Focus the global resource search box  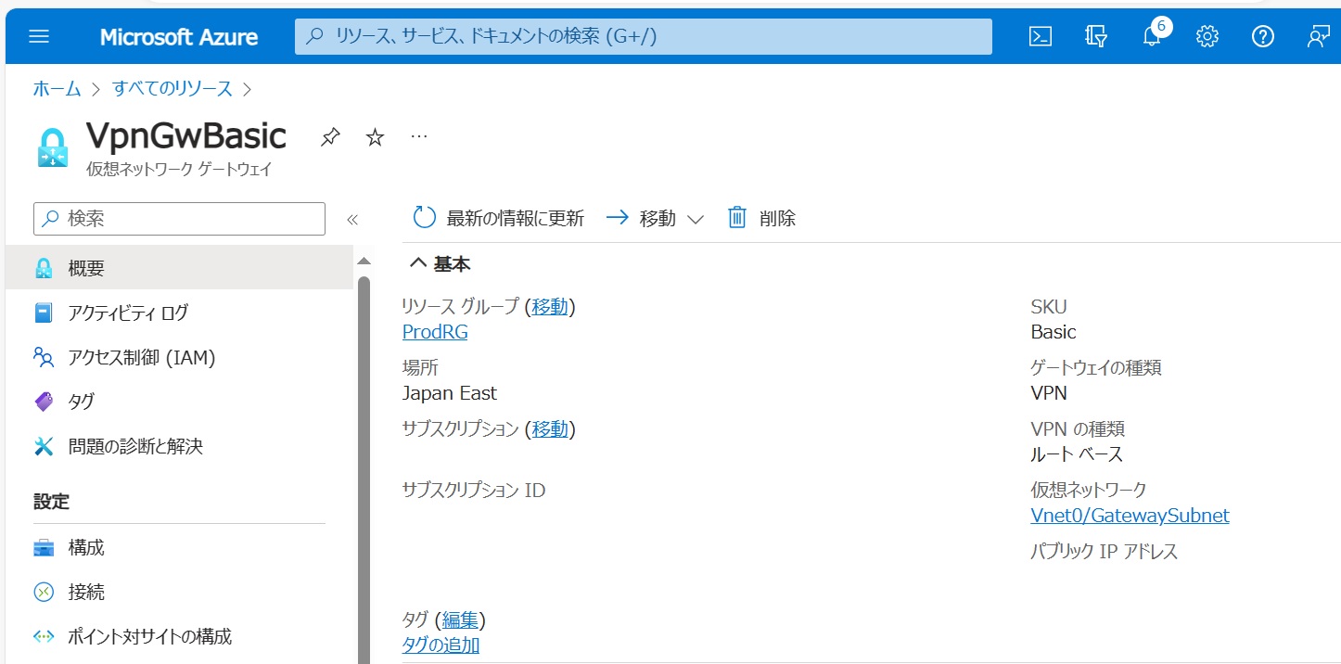644,37
